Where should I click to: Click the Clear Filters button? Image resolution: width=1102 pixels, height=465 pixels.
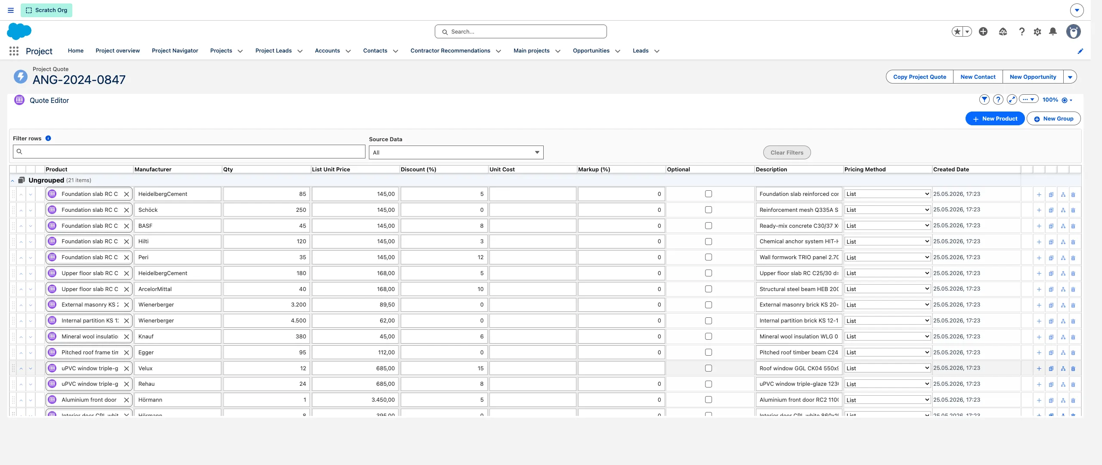click(787, 153)
